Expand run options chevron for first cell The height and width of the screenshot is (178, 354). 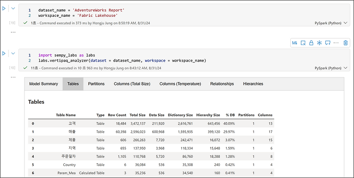[13, 9]
